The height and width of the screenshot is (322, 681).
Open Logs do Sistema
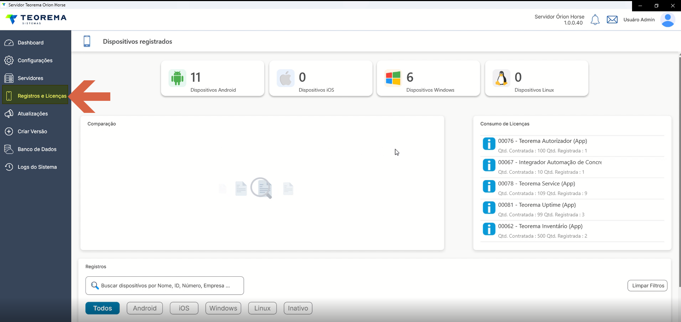click(x=35, y=167)
